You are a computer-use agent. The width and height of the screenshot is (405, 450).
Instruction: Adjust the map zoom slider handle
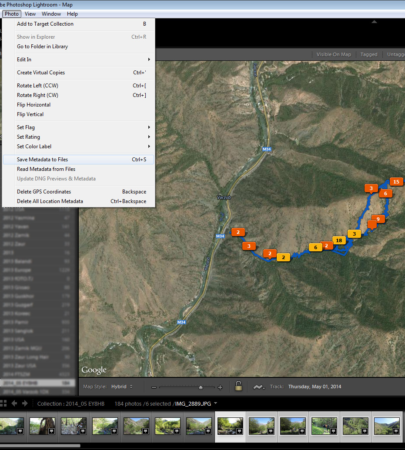tap(201, 387)
